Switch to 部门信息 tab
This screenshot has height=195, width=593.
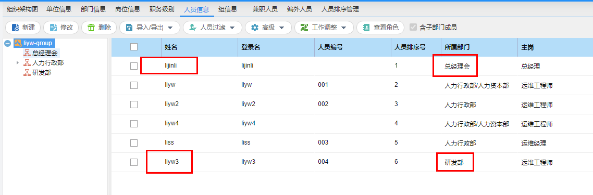point(93,9)
